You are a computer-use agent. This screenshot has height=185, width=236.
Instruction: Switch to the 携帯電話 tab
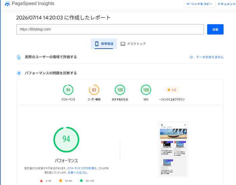pos(104,44)
